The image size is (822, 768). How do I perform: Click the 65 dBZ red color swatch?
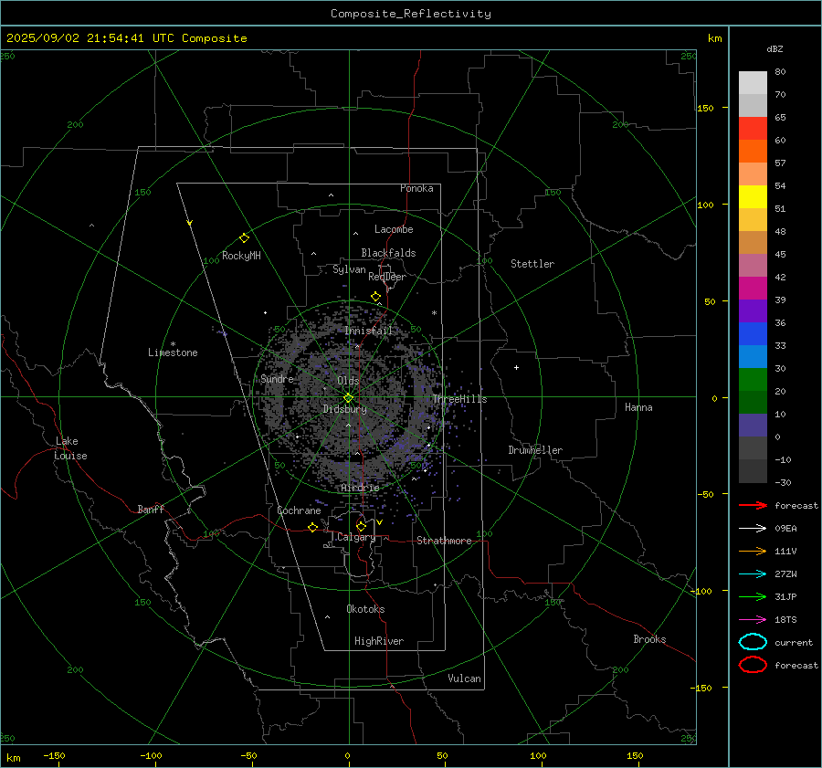click(753, 128)
